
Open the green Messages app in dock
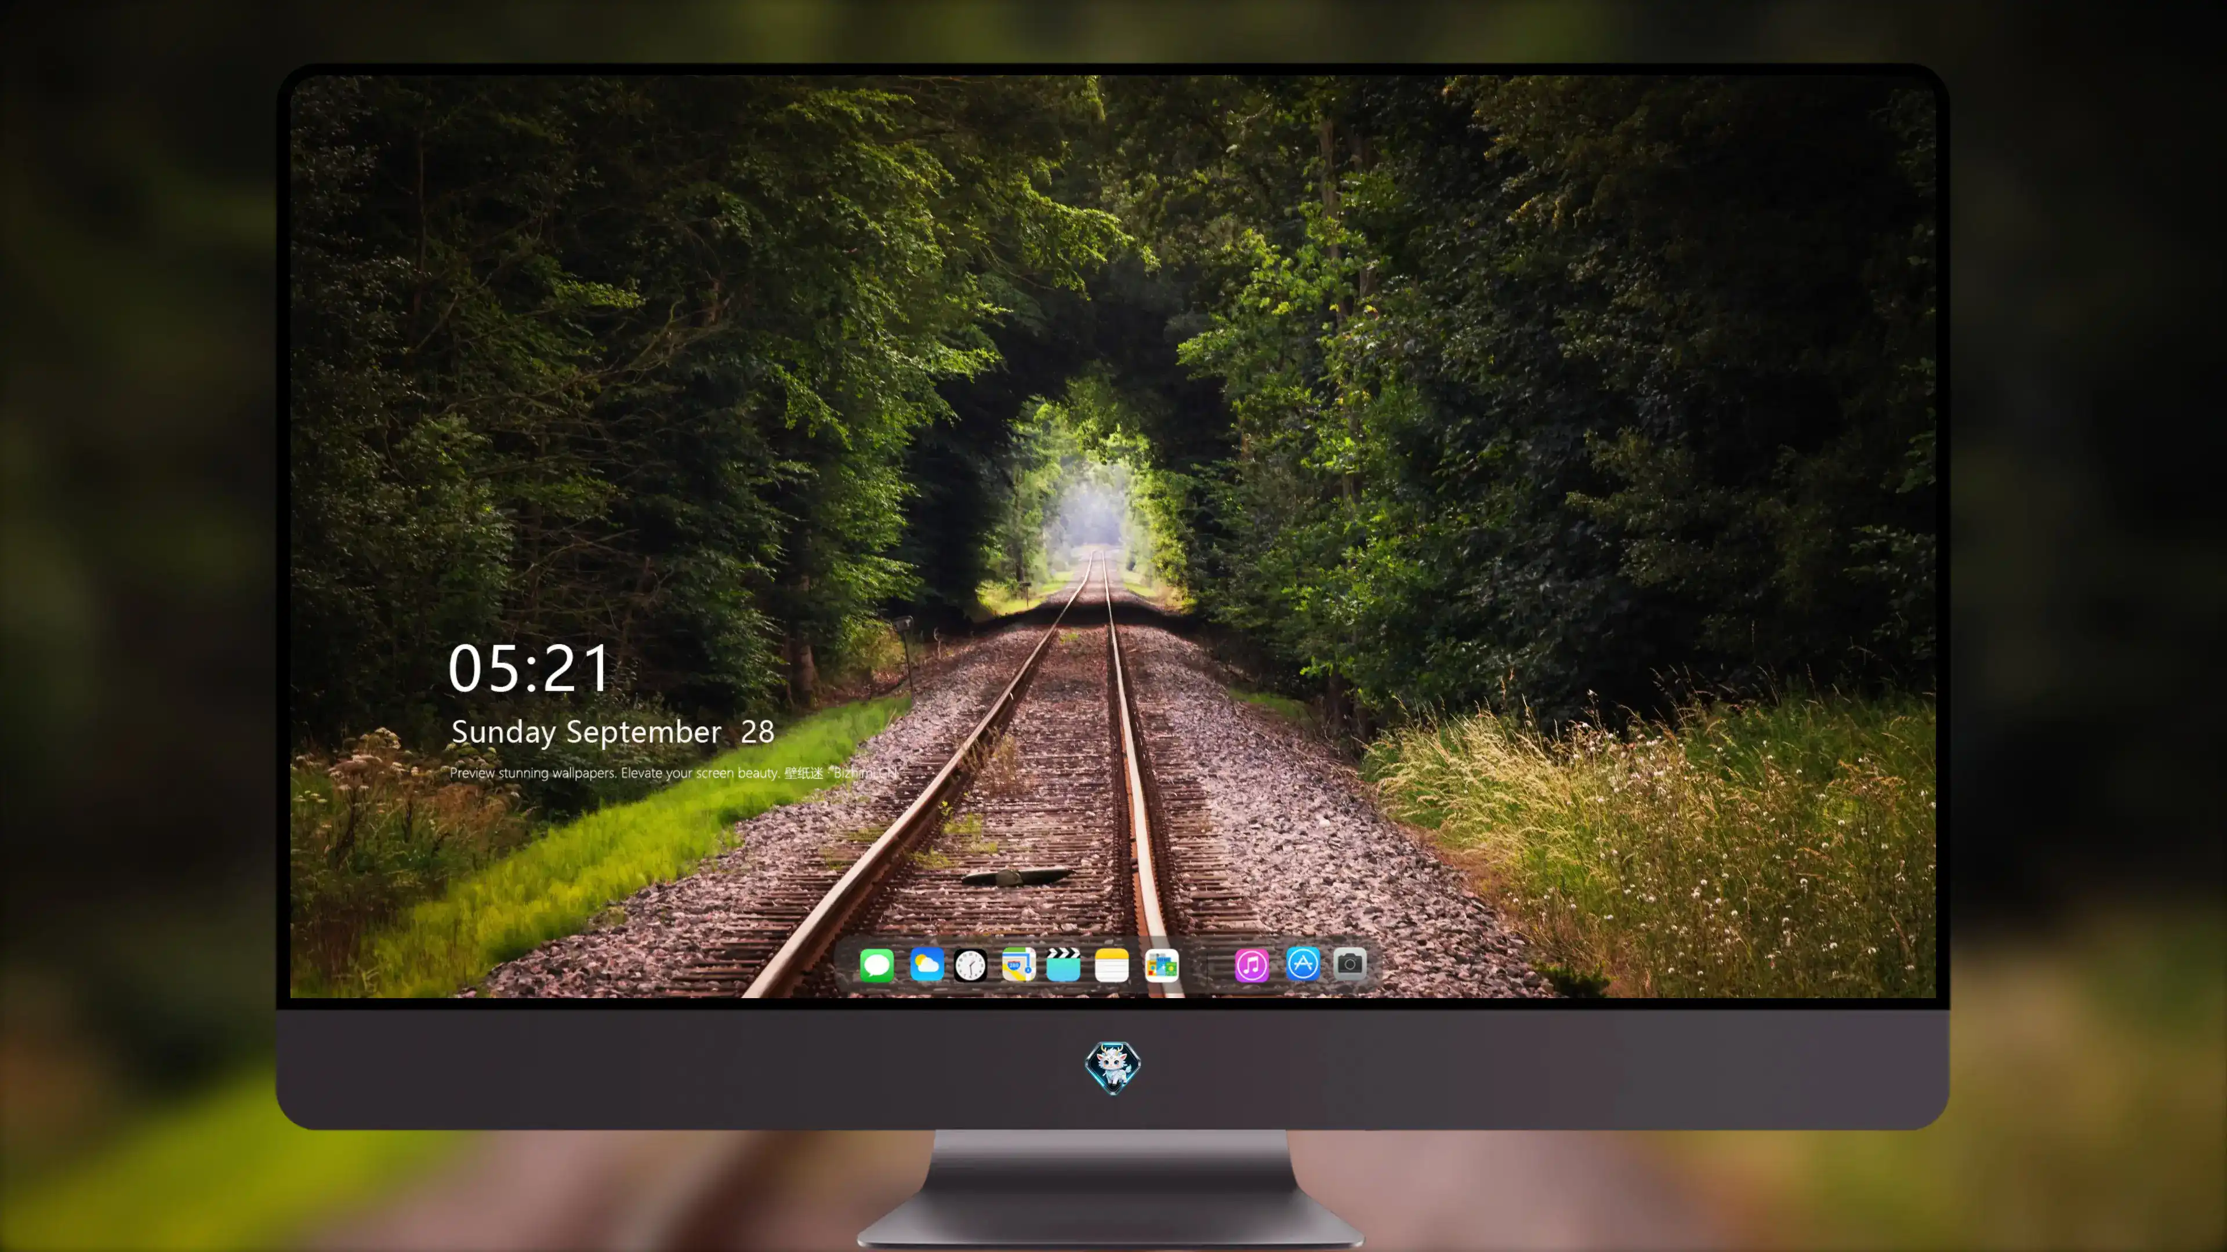pos(877,965)
